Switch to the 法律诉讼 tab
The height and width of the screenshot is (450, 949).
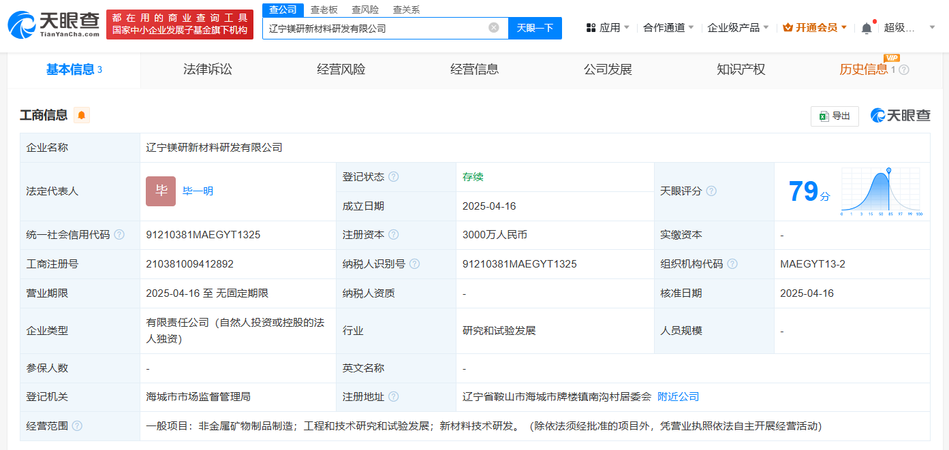[x=208, y=69]
